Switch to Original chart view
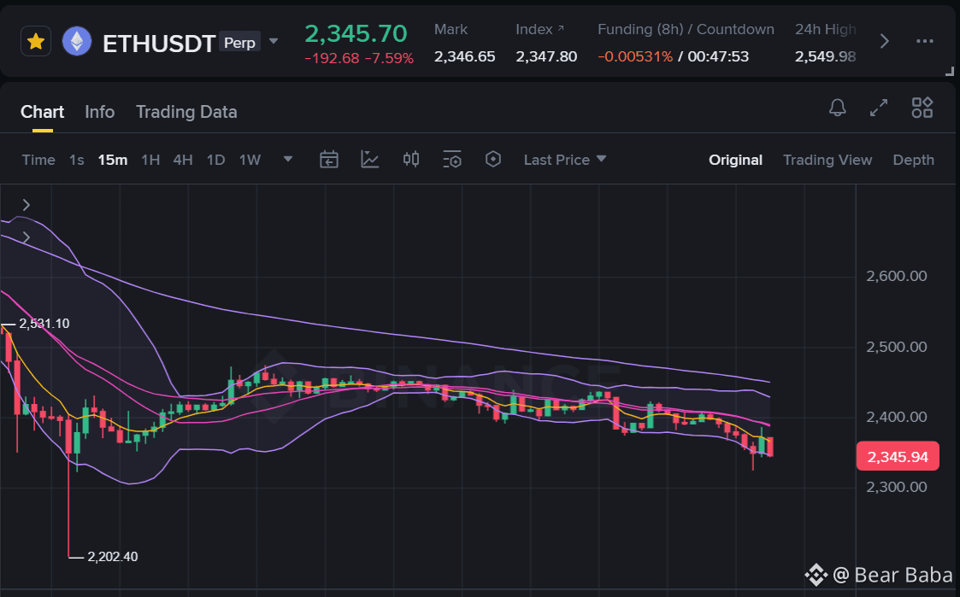Screen dimensions: 960x597 click(x=735, y=160)
